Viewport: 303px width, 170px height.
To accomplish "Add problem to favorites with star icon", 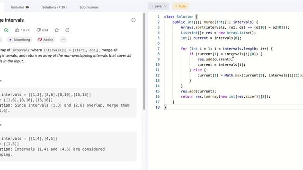I will tap(57, 30).
